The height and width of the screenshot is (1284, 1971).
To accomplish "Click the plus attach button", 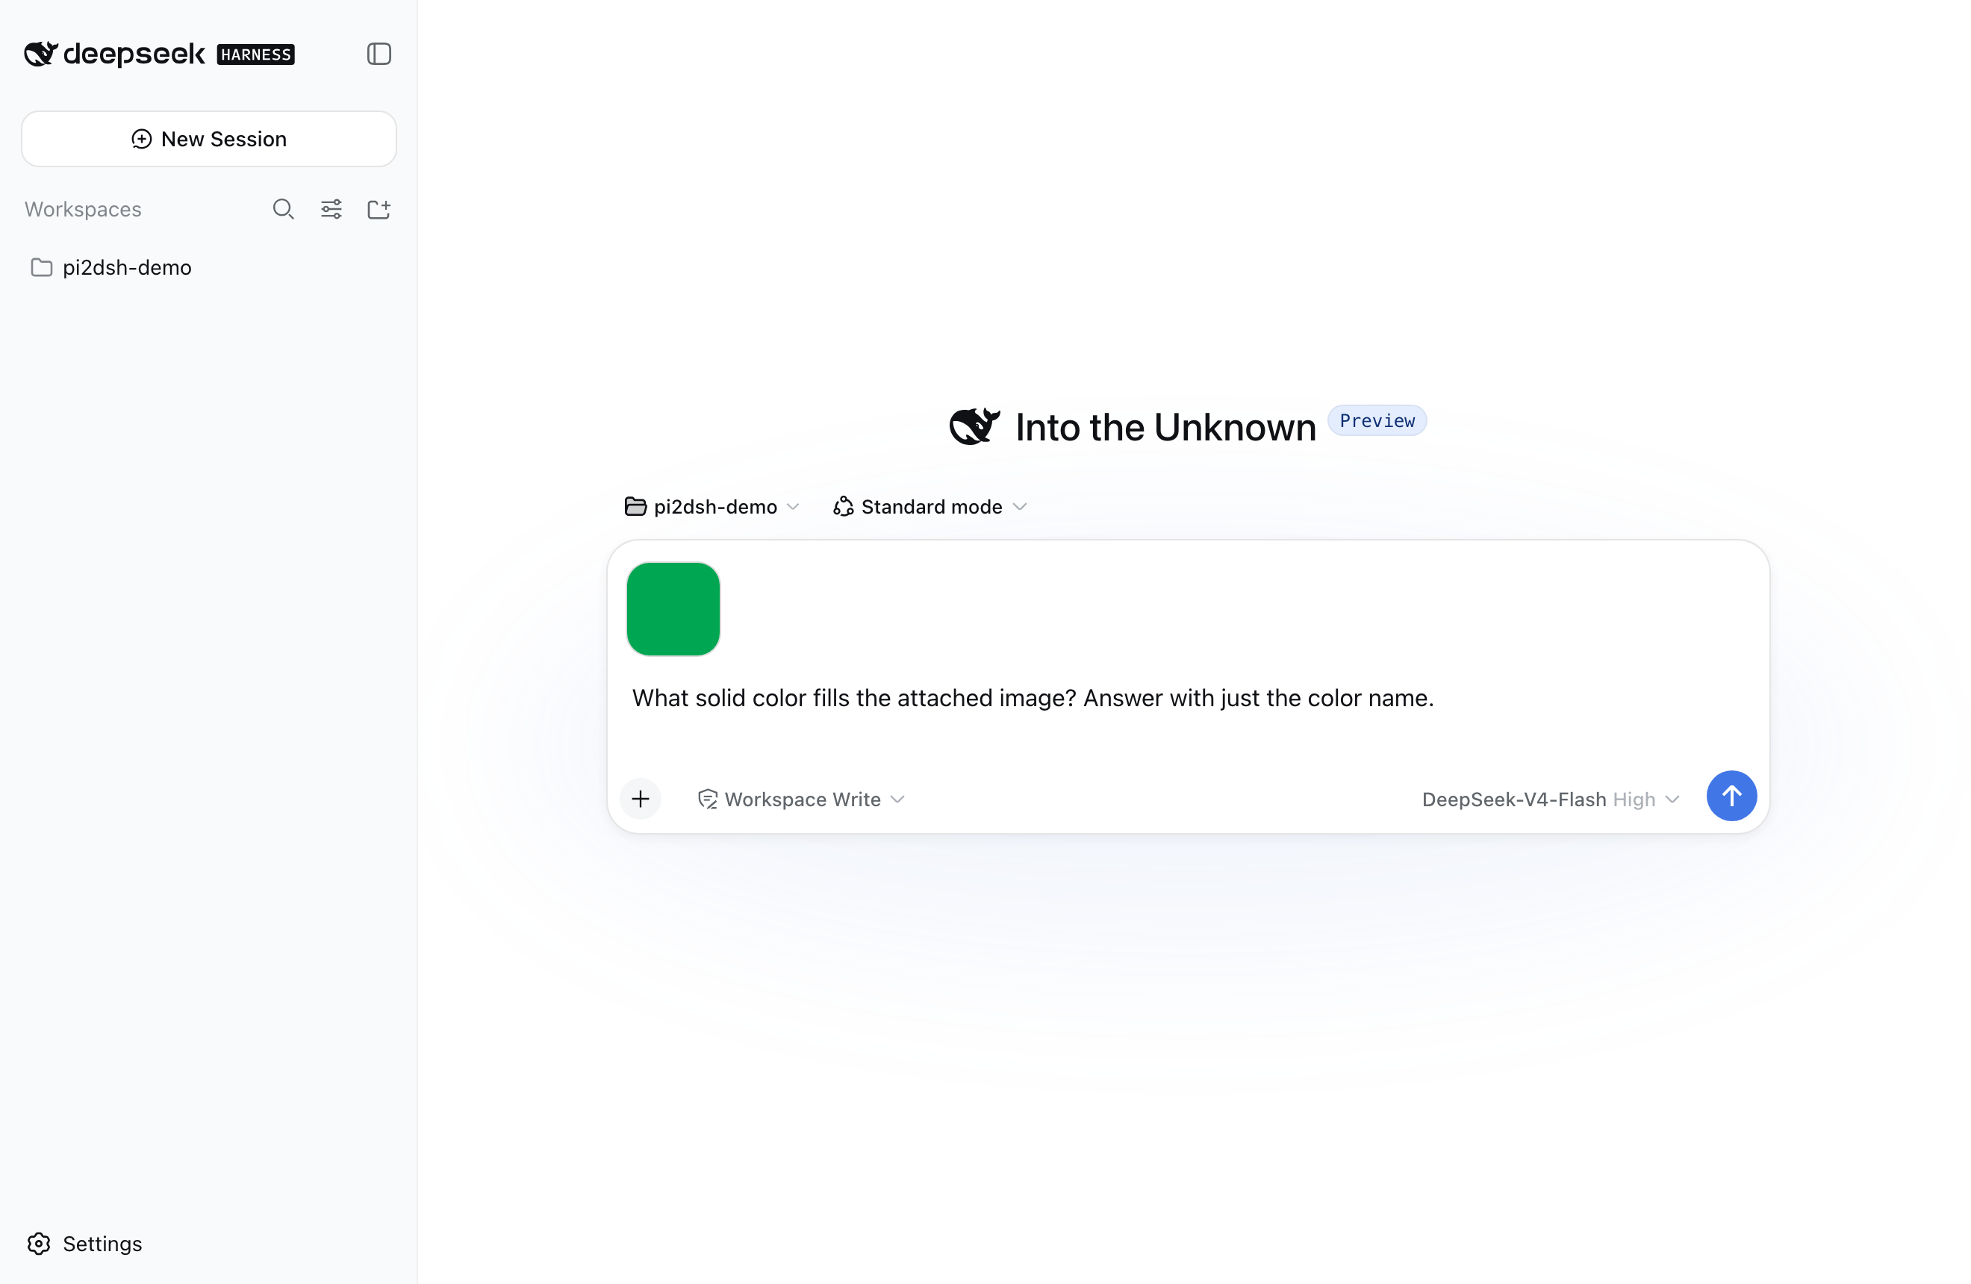I will (x=640, y=798).
